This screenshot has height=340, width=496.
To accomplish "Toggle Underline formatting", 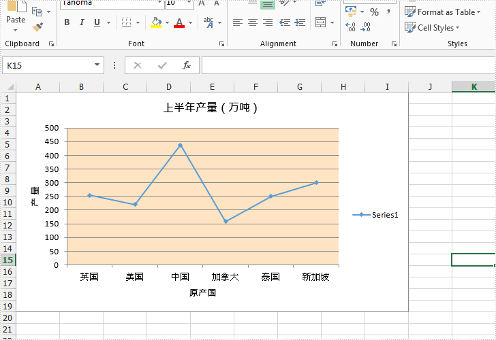I will tap(97, 22).
